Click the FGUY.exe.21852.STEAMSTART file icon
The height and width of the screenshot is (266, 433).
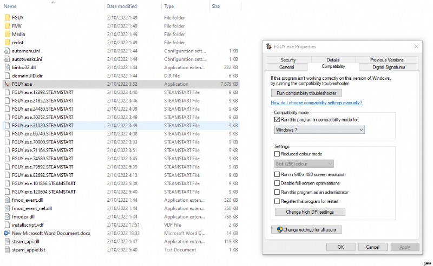coord(7,100)
